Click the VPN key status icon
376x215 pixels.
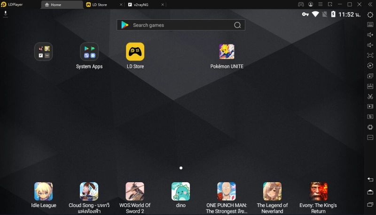[x=305, y=15]
